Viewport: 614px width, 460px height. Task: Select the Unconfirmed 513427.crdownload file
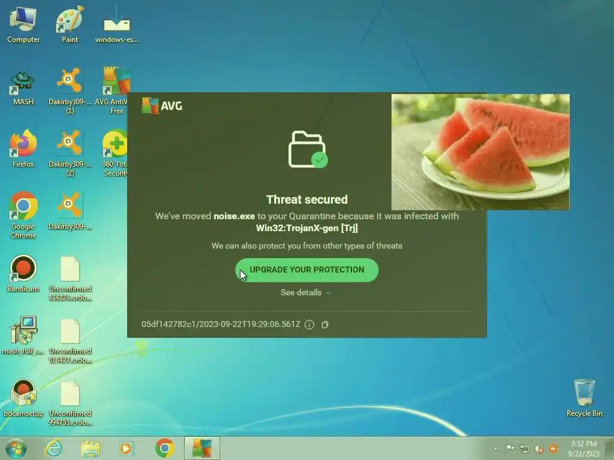(x=70, y=341)
